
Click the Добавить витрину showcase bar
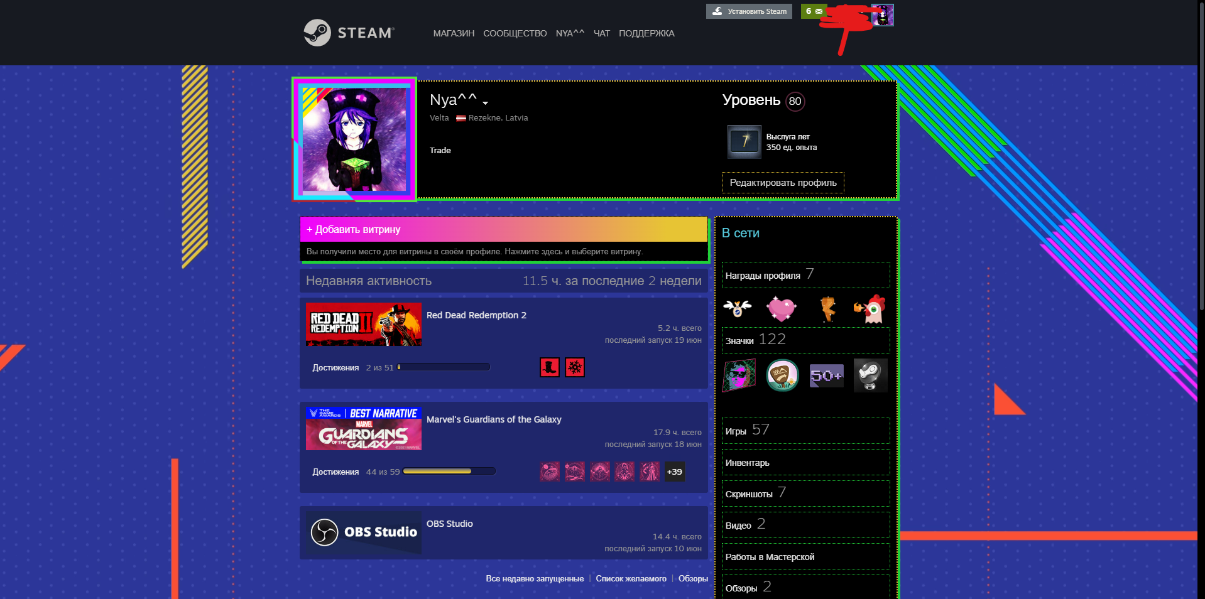coord(504,229)
